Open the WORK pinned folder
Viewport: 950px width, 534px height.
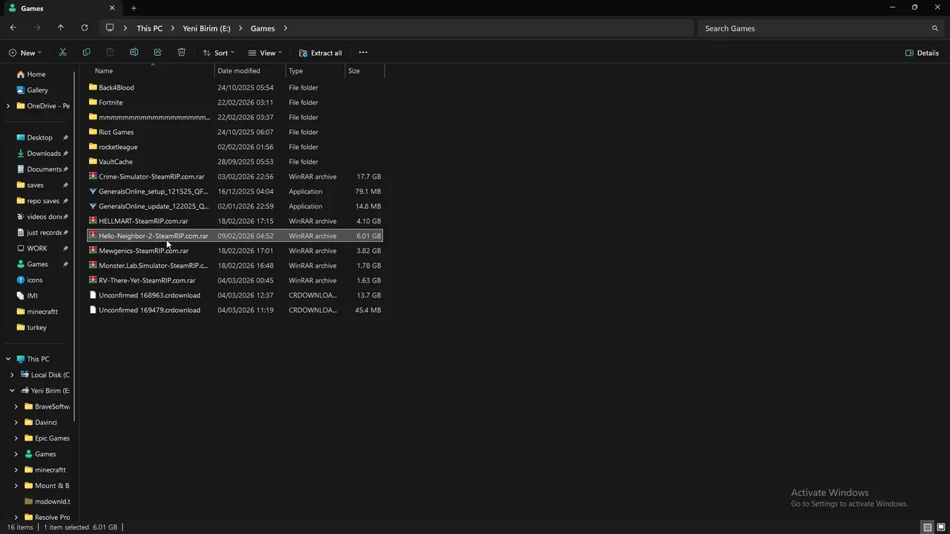tap(37, 248)
